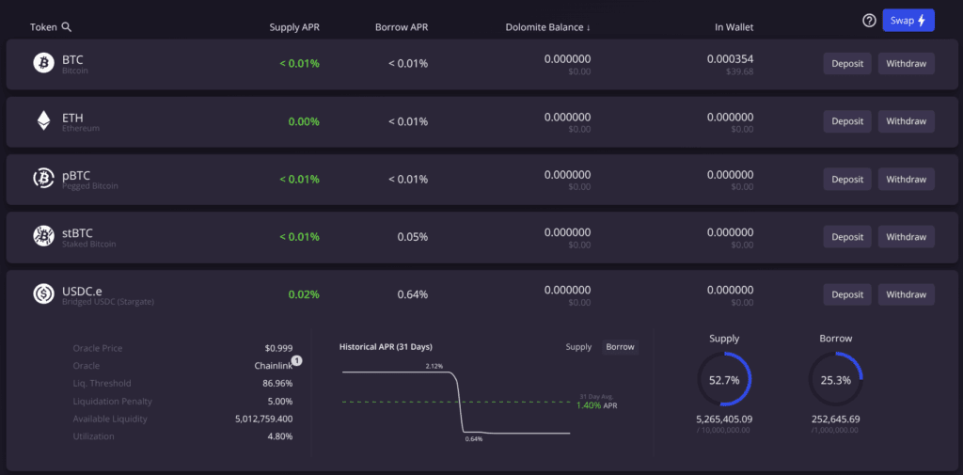Sort by Supply APR column header

pos(293,27)
